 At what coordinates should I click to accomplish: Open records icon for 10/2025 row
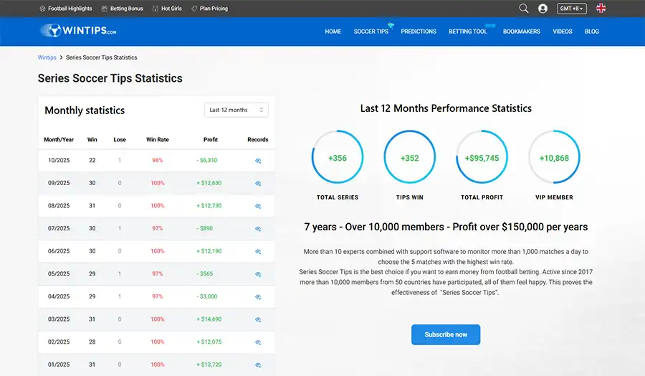[x=258, y=161]
